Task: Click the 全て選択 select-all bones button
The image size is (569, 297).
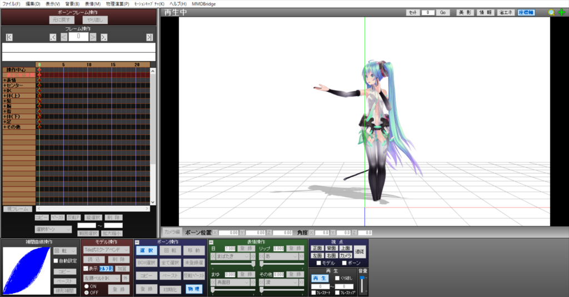Action: [170, 263]
